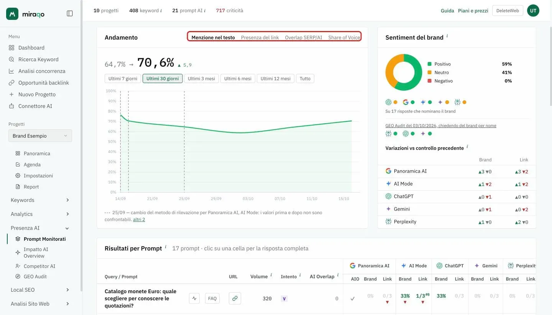
Task: Click the green Positivo legend swatch
Action: pos(430,64)
